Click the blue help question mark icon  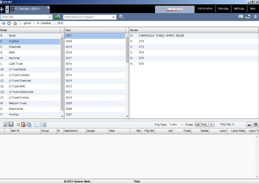click(255, 16)
